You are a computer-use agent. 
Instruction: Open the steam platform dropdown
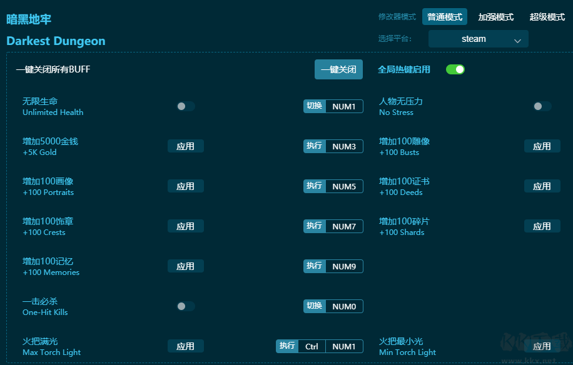478,39
